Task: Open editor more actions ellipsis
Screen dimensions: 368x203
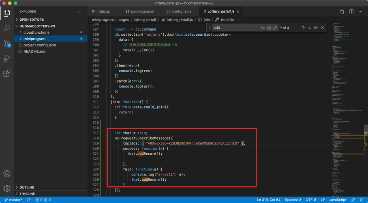Action: [360, 11]
